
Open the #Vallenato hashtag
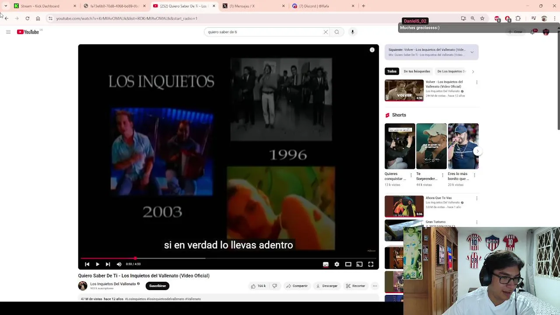[193, 299]
